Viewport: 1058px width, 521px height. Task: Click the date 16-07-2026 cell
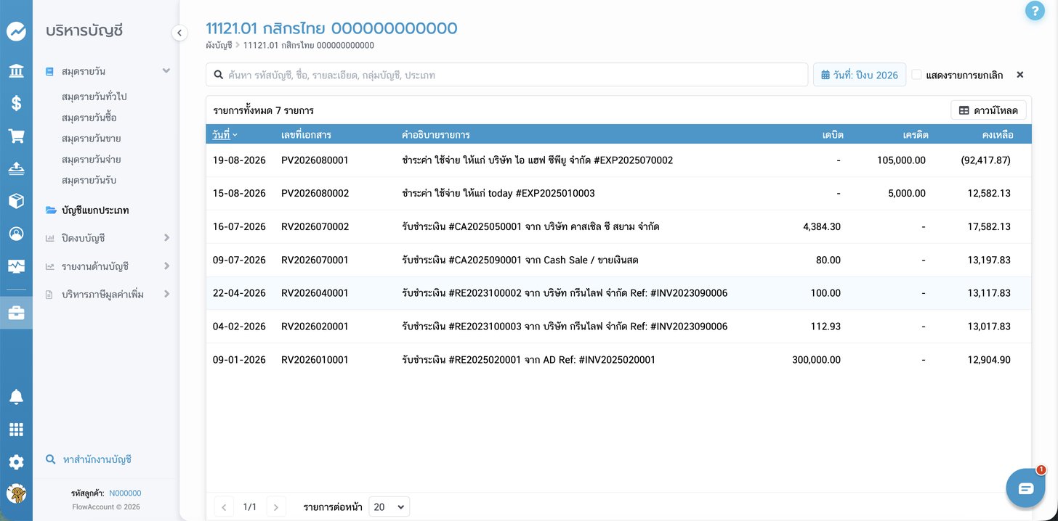click(x=239, y=227)
